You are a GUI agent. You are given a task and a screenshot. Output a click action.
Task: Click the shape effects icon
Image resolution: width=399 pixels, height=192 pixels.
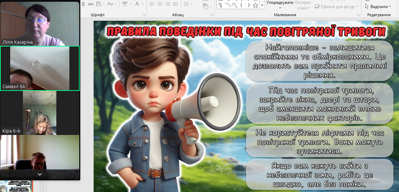pos(317,7)
